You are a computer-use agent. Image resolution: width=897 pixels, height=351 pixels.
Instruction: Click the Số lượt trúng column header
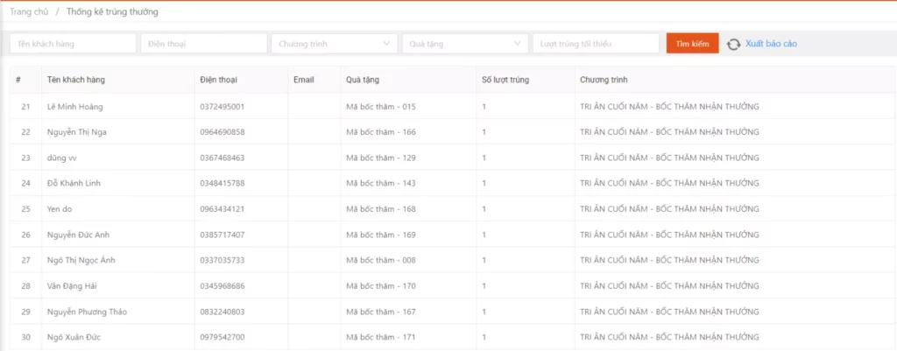(x=505, y=80)
